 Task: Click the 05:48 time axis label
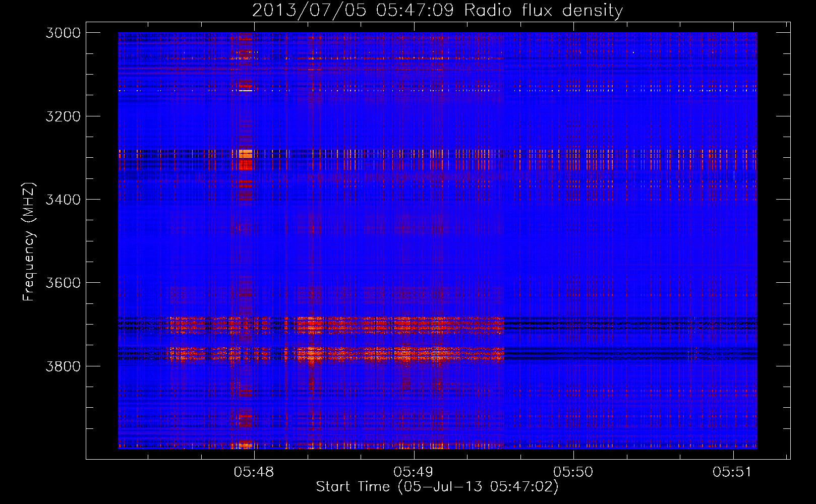tap(254, 472)
